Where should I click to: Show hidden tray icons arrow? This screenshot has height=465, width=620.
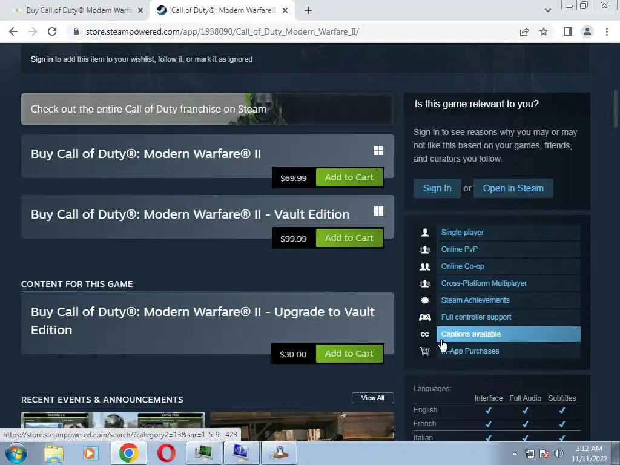pyautogui.click(x=515, y=453)
